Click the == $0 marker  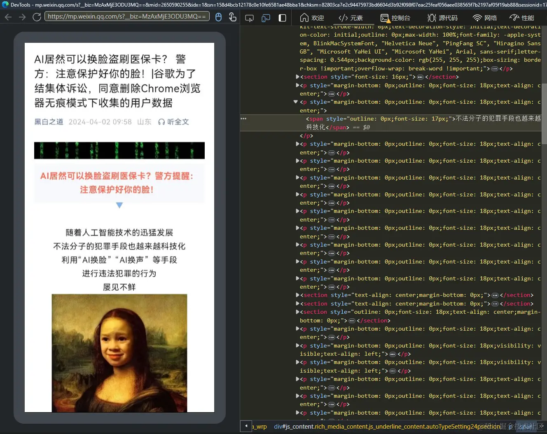click(361, 127)
